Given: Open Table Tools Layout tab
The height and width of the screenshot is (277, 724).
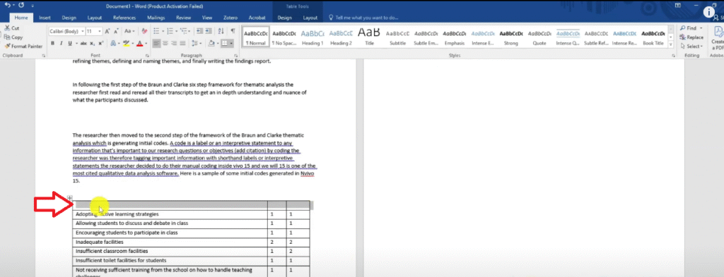Looking at the screenshot, I should pos(310,18).
